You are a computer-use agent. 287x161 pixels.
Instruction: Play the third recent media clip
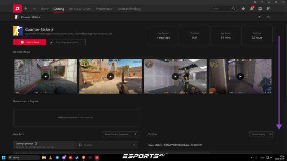pos(175,77)
